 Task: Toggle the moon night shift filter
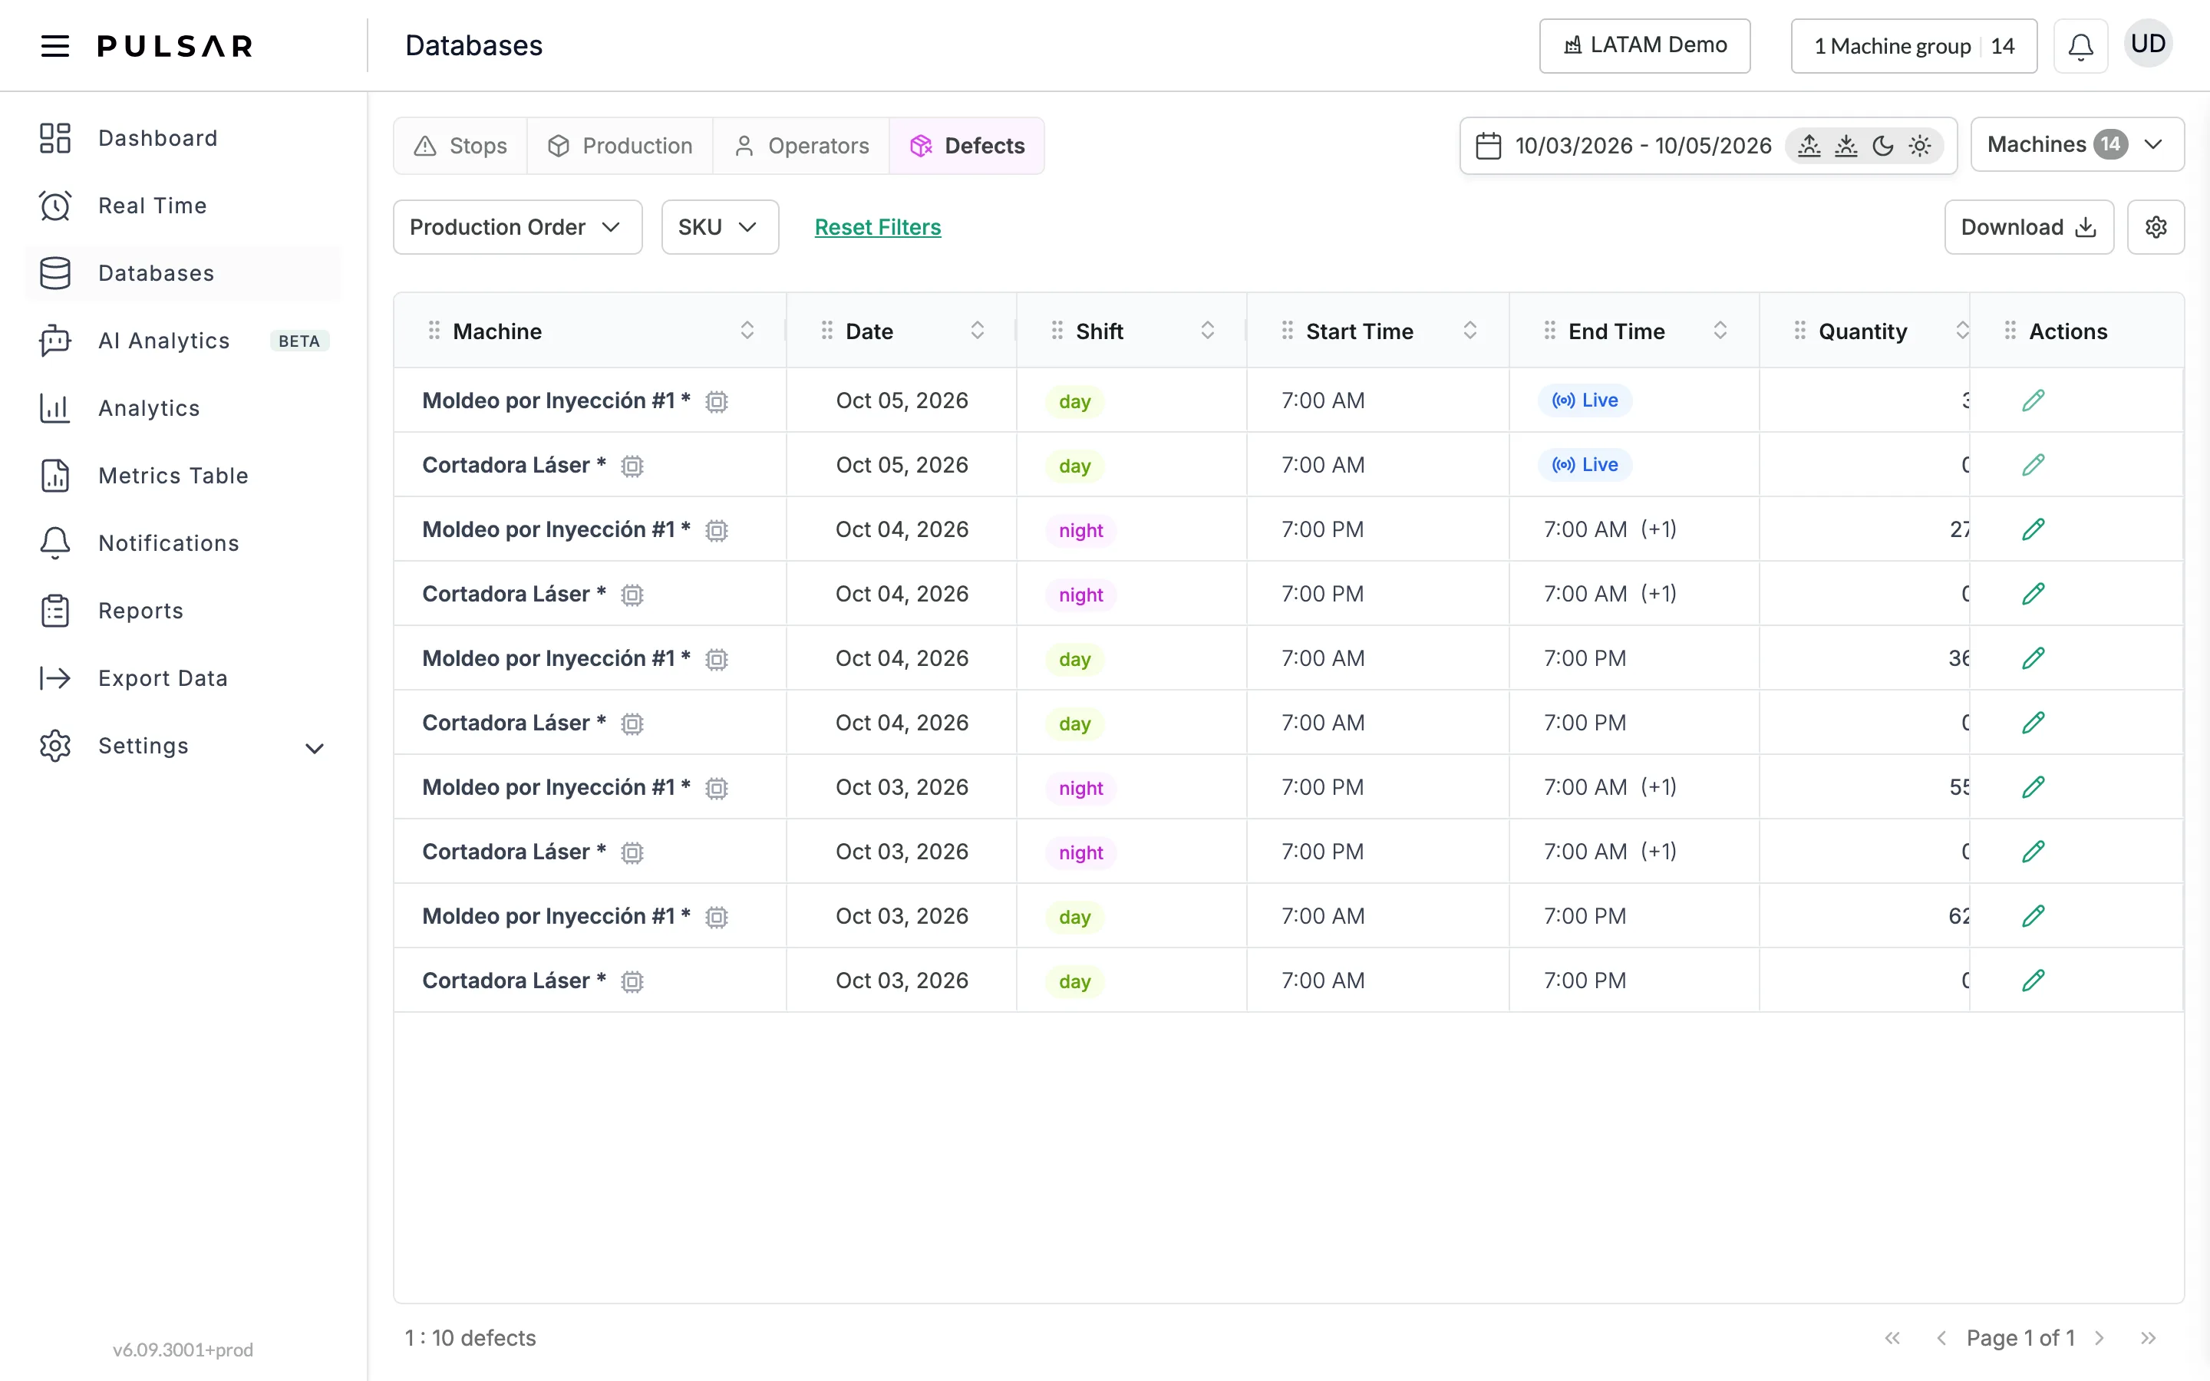[x=1882, y=145]
